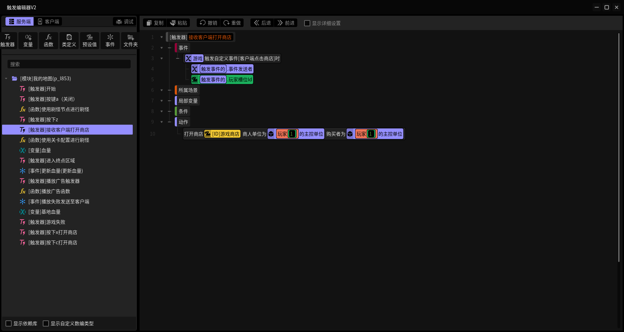The width and height of the screenshot is (624, 332).
Task: Click the 游戏 event type tag
Action: pos(194,58)
